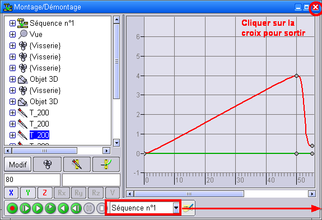This screenshot has height=220, width=322.
Task: Toggle the green Y axis button
Action: pyautogui.click(x=28, y=193)
